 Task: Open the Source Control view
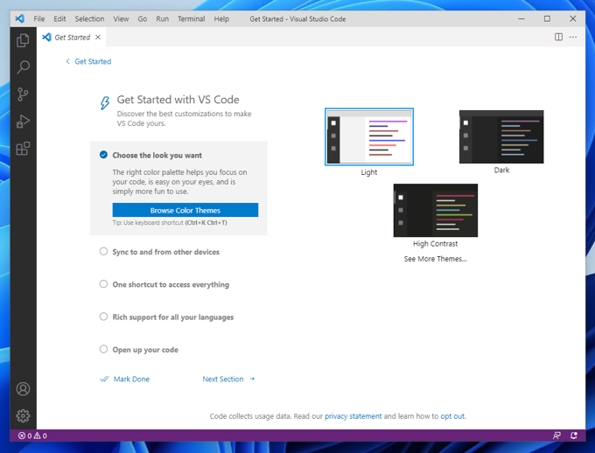tap(23, 94)
